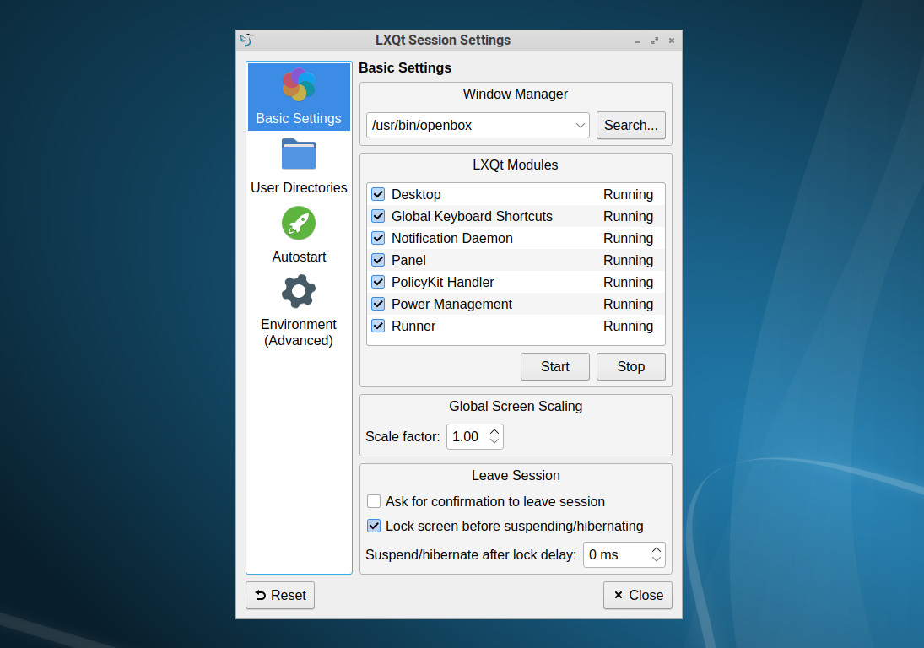Image resolution: width=924 pixels, height=648 pixels.
Task: Click Running status of Notification Daemon
Action: 628,238
